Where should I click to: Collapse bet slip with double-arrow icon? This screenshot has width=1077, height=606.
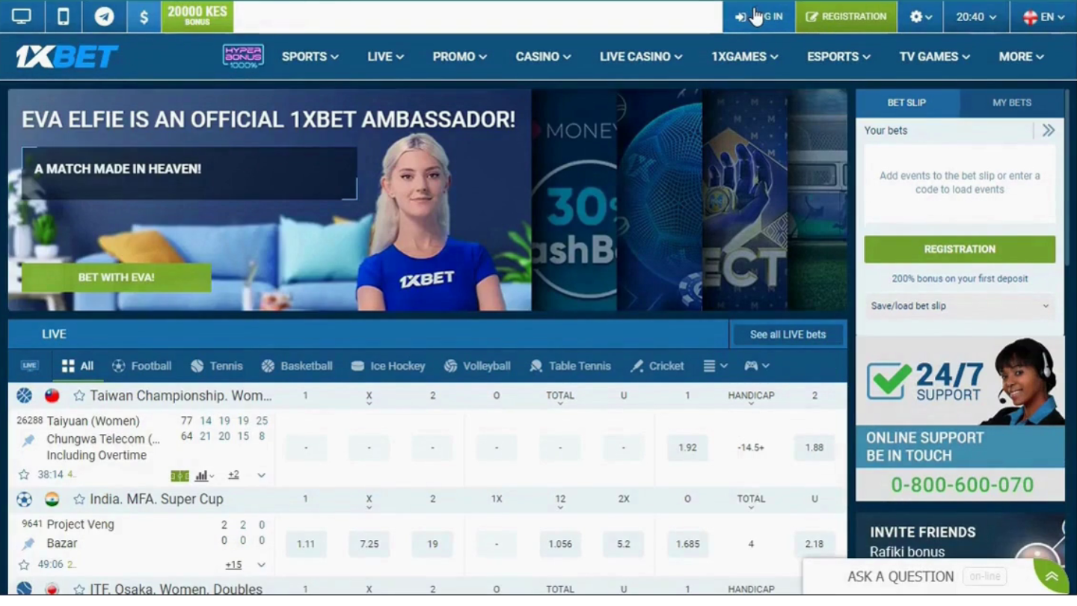pyautogui.click(x=1049, y=130)
